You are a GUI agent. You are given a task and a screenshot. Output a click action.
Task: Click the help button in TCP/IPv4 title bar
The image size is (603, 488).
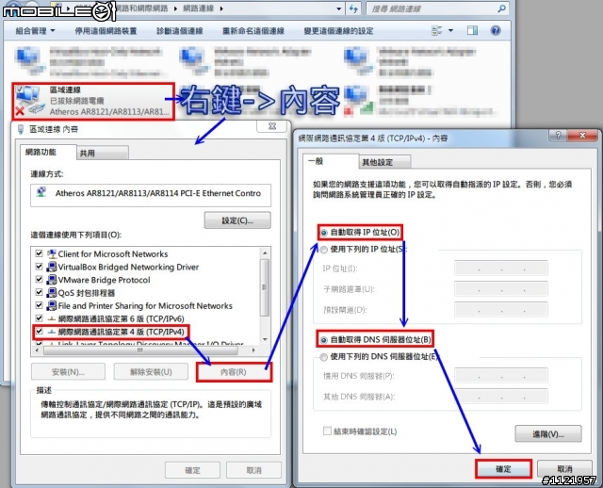(558, 136)
